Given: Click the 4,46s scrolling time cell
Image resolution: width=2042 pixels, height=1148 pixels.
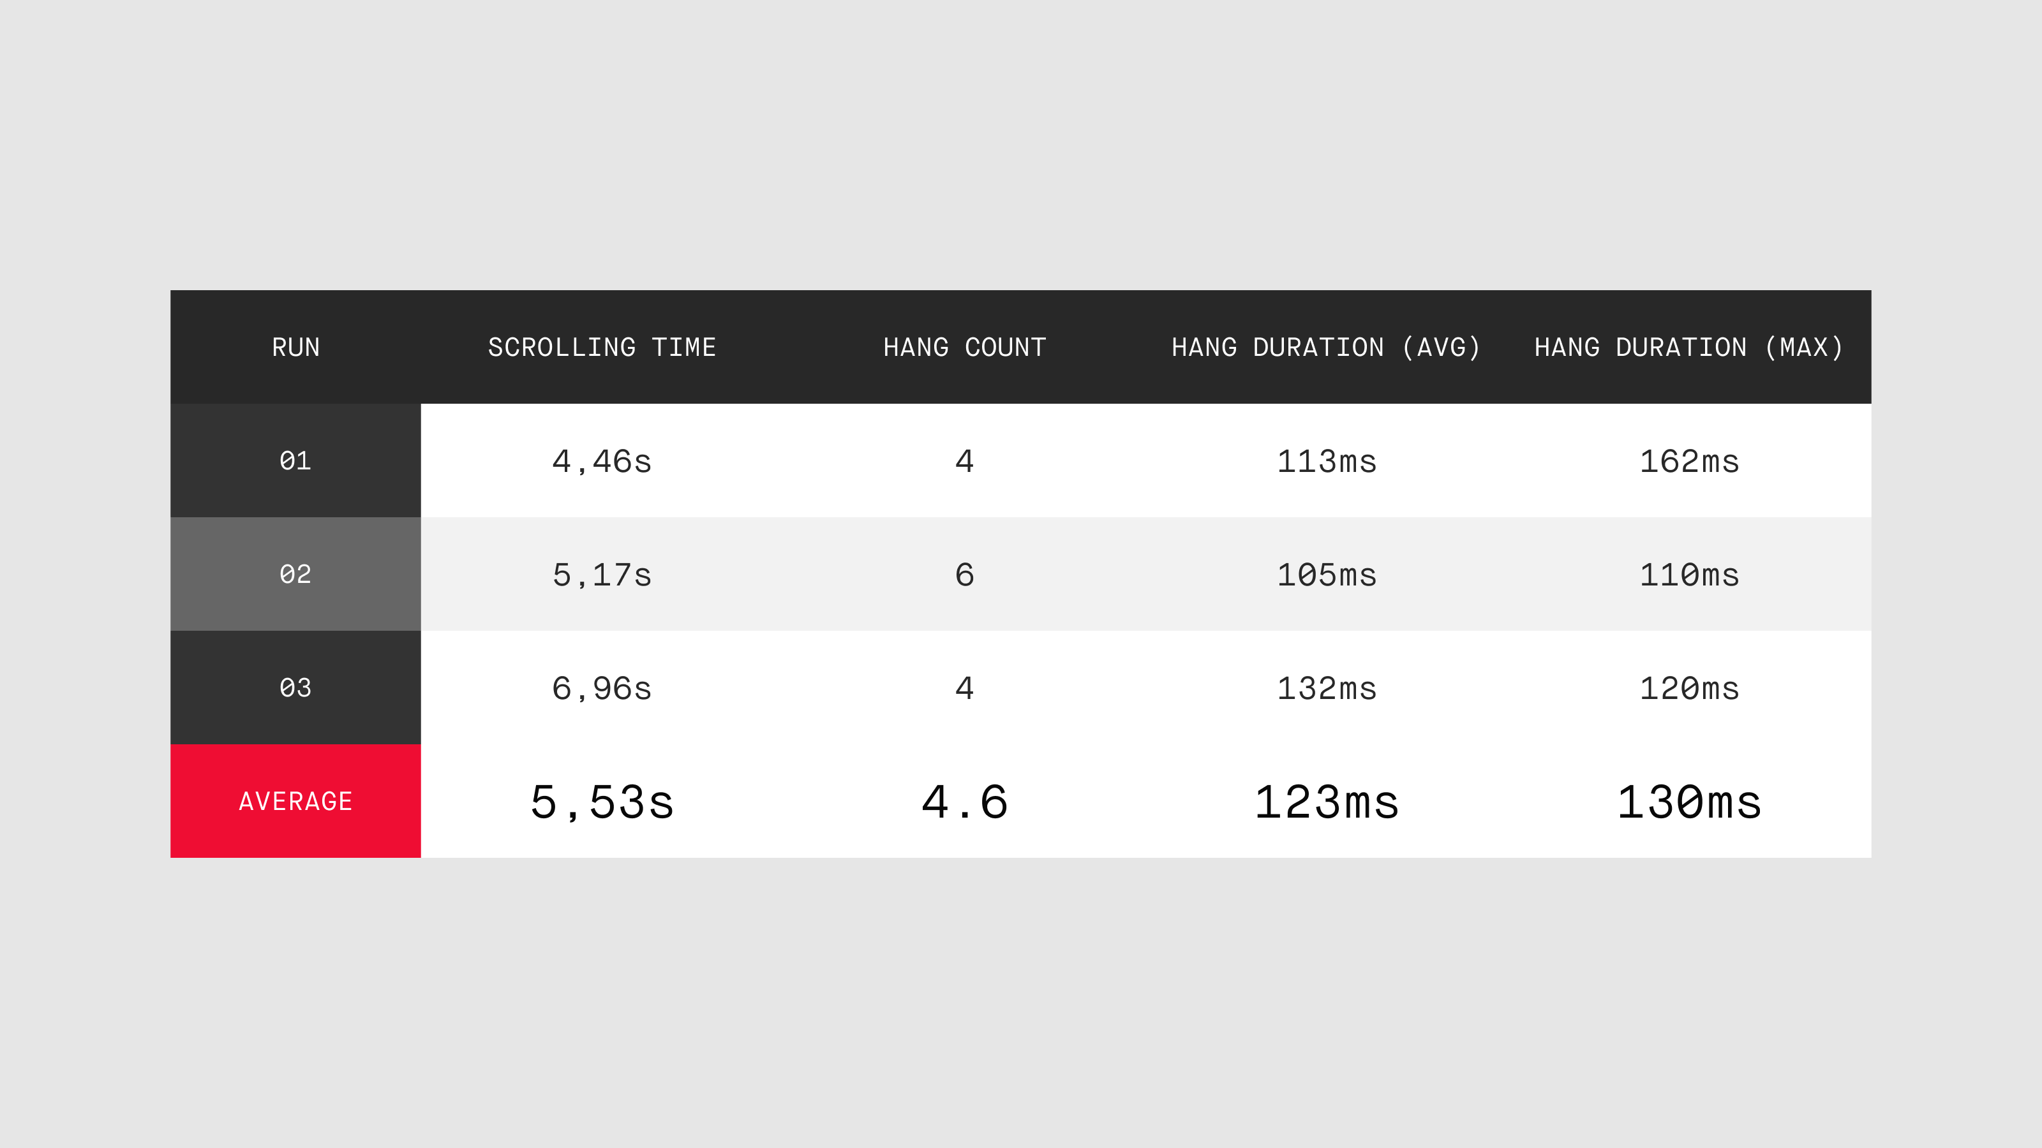Looking at the screenshot, I should click(x=602, y=461).
